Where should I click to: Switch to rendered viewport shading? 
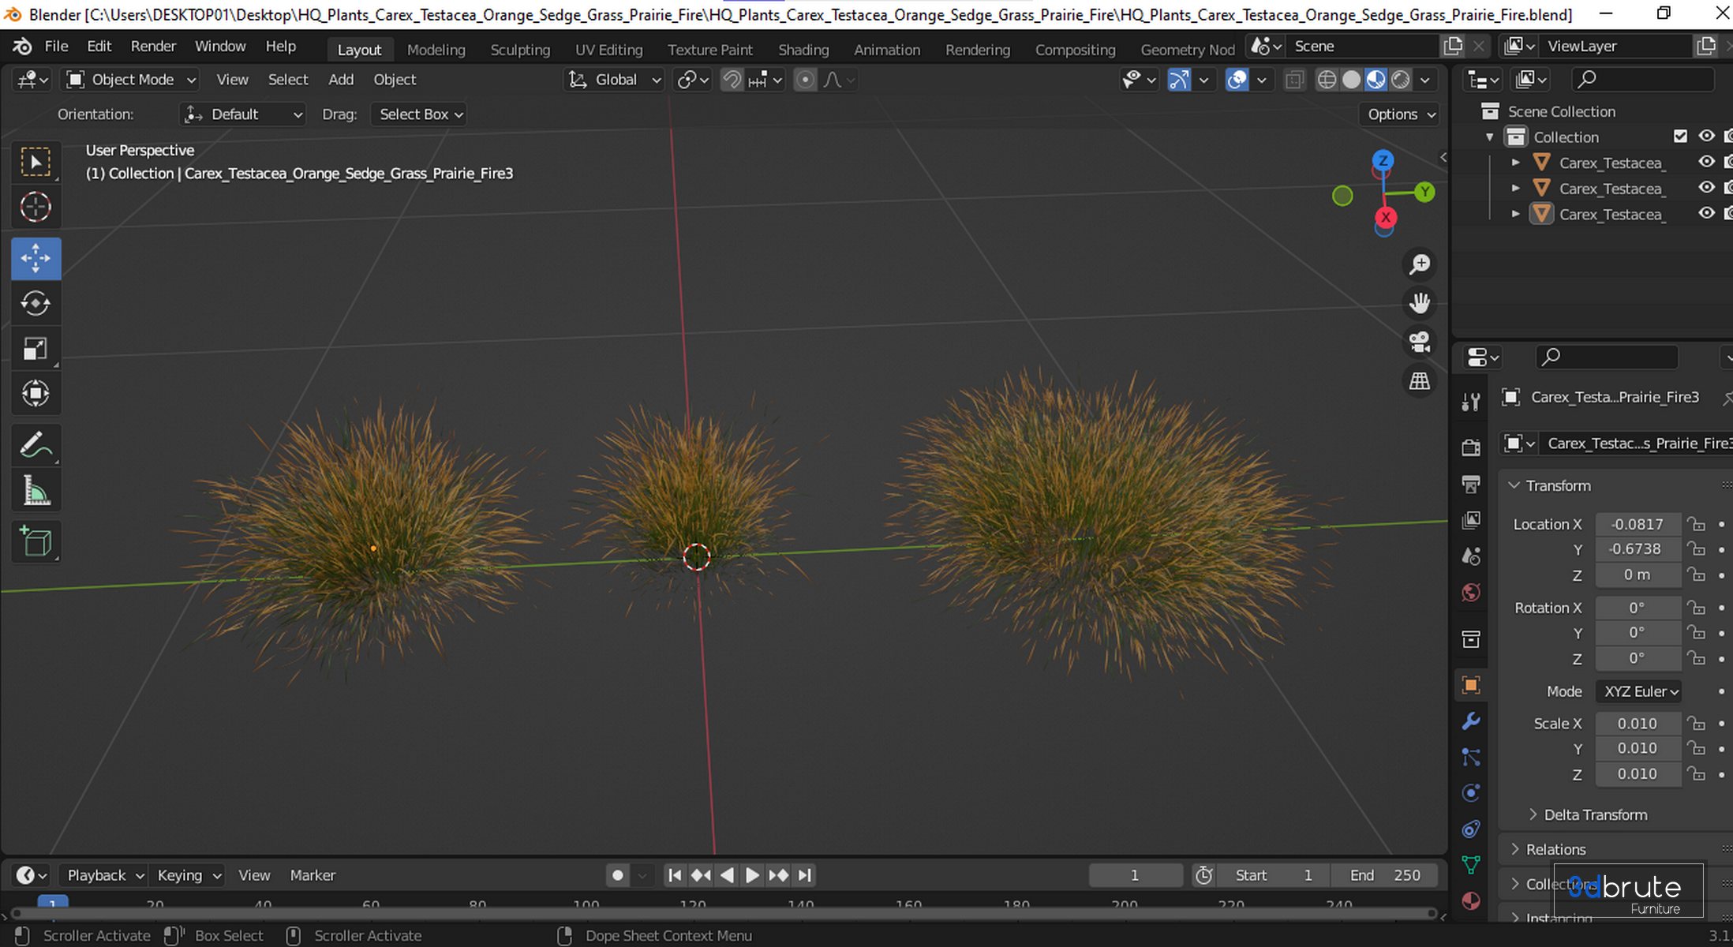pyautogui.click(x=1401, y=80)
